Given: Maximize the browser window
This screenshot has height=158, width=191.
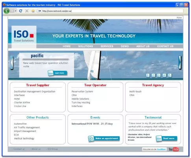Looking at the screenshot, I should pyautogui.click(x=182, y=5).
